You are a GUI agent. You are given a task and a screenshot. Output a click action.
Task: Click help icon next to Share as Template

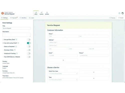click(16, 46)
